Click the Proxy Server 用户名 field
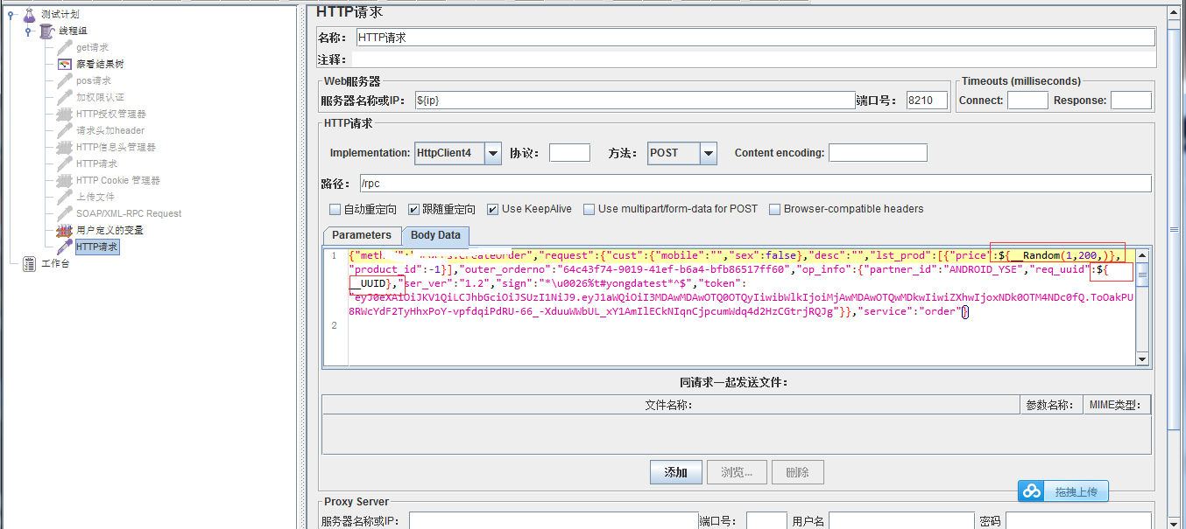The image size is (1186, 529). 902,521
